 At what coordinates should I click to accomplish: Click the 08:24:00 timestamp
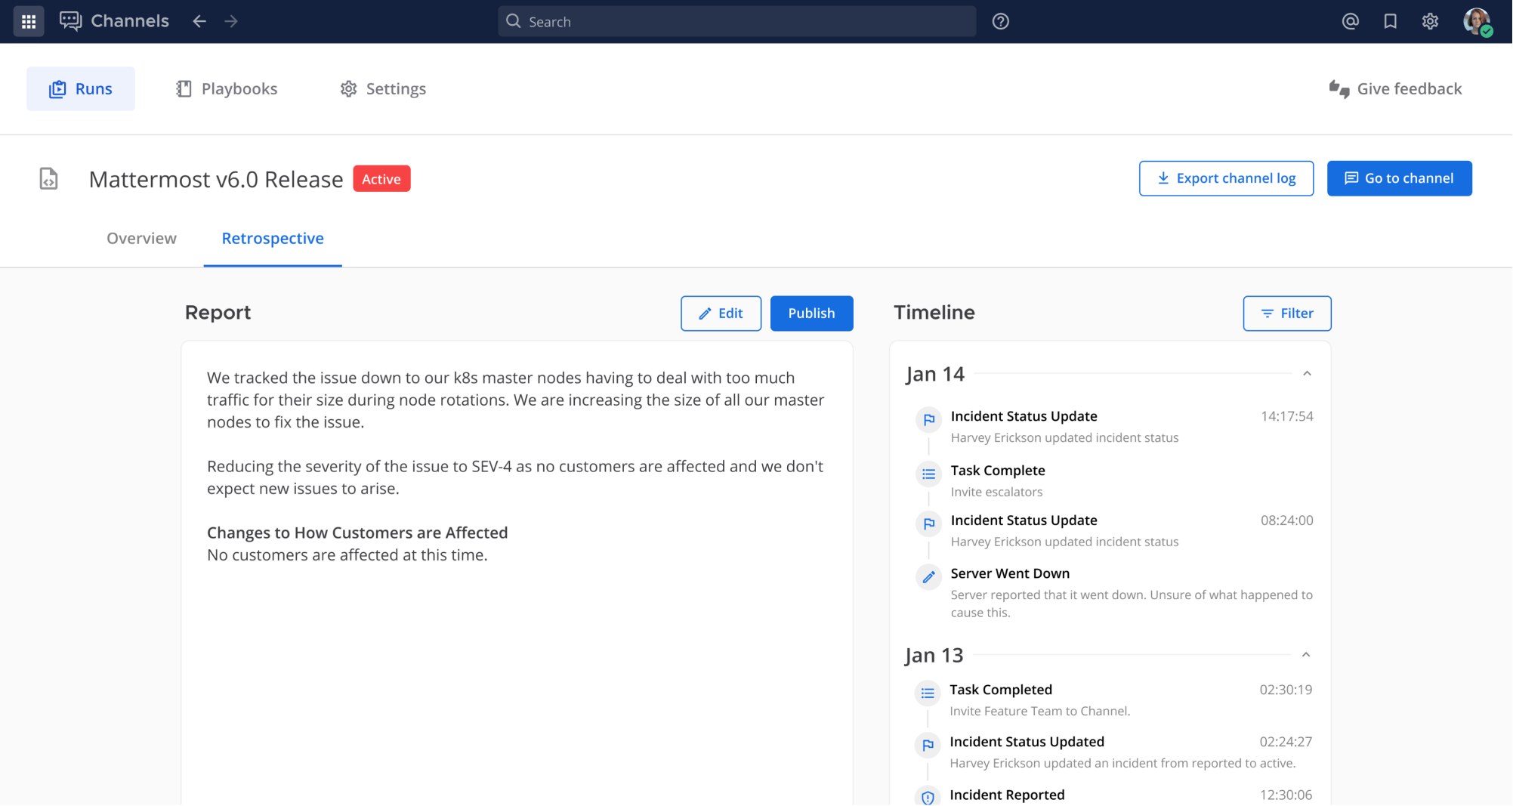[x=1286, y=521]
